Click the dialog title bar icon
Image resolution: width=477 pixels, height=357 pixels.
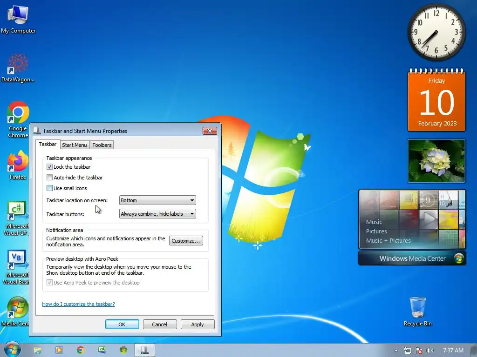[x=37, y=131]
